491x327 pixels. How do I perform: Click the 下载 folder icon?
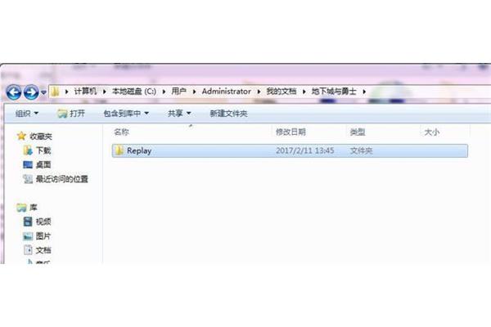point(28,150)
